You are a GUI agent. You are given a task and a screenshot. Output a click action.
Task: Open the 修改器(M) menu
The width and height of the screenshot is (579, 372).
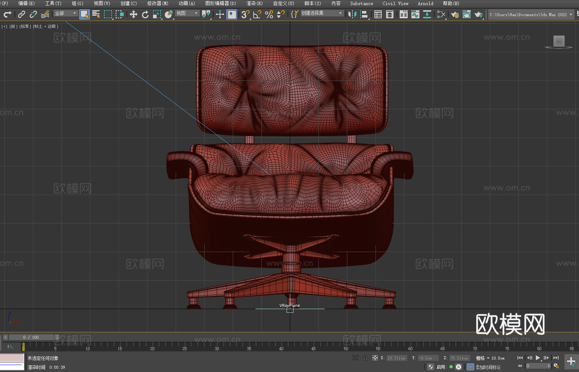[158, 3]
